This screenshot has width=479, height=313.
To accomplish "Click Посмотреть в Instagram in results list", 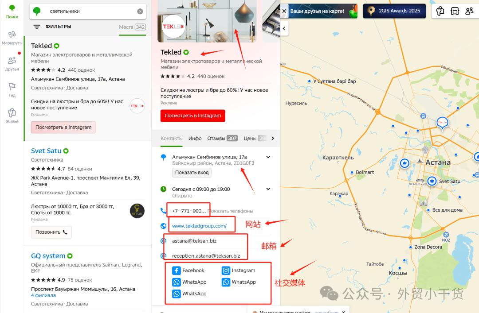I will coord(63,127).
